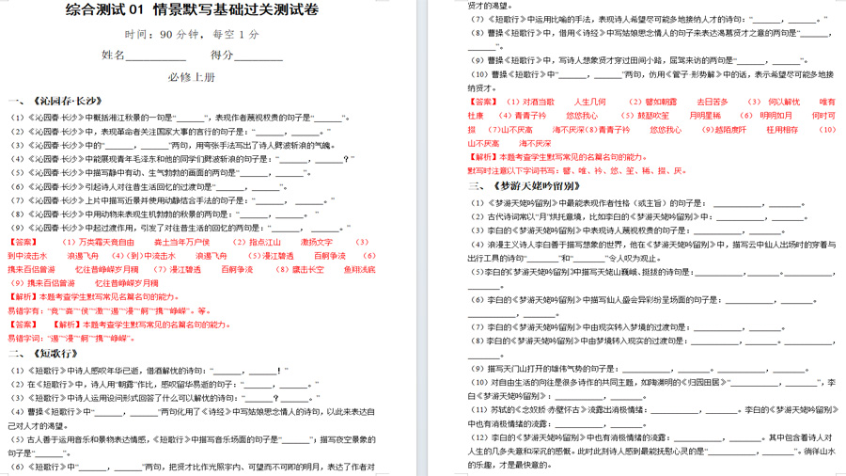Click 梦游天姥 question (1) about 作者性格或主旨
Screen dimensions: 846x476
click(x=637, y=203)
